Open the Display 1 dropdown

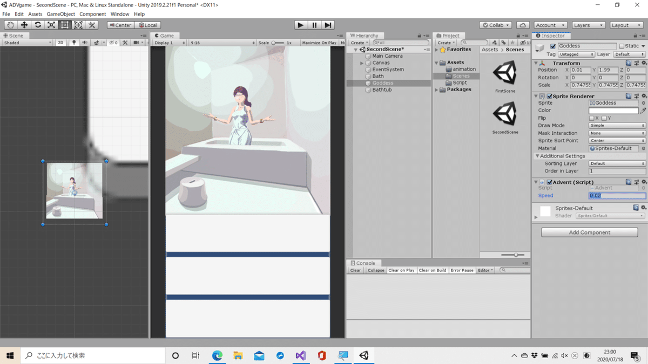(170, 43)
